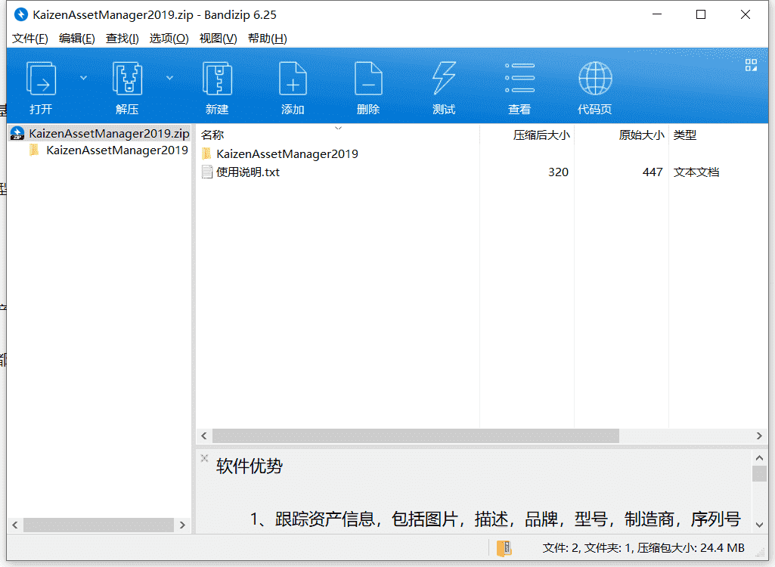Close the comment pane with X
The image size is (775, 567).
pos(205,458)
